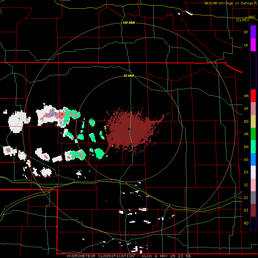The image size is (258, 258).
Task: Click the 'BI' legend label
Action: pos(246,210)
